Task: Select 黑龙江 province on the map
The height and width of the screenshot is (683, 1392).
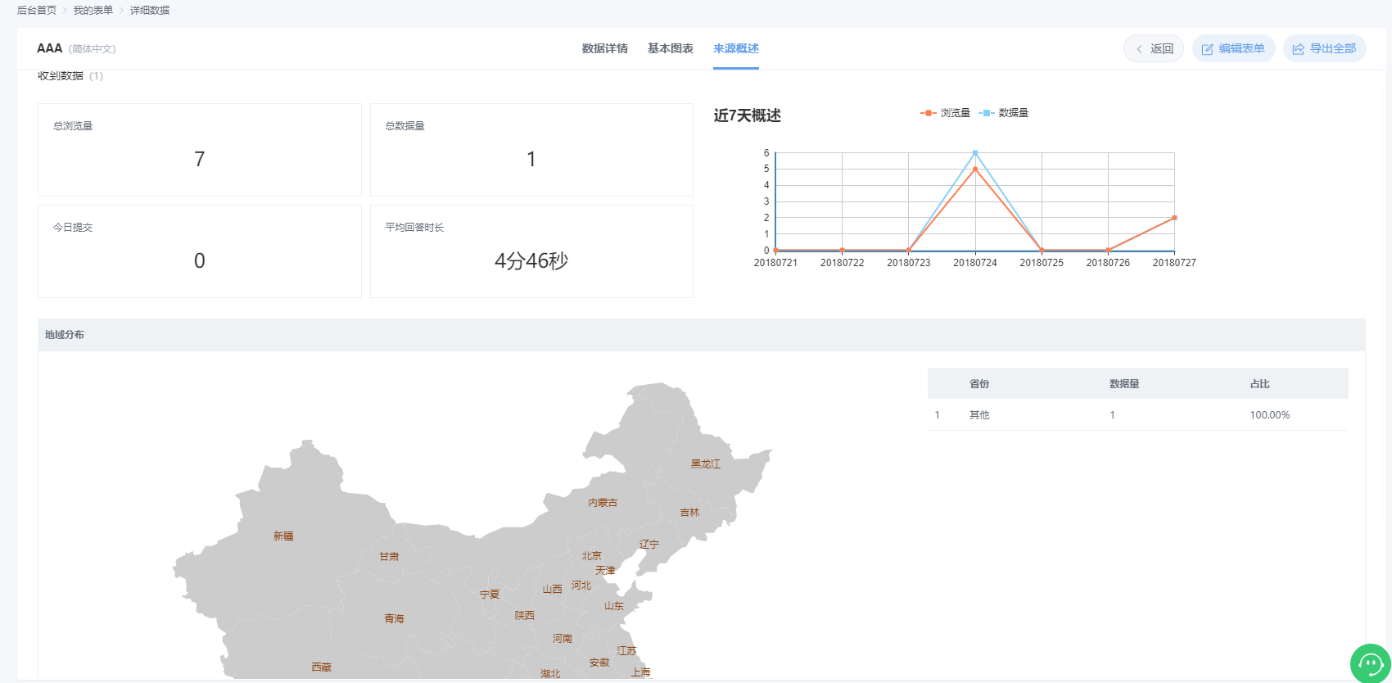Action: tap(705, 464)
